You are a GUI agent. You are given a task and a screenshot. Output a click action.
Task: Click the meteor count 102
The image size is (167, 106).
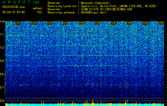coord(39,12)
